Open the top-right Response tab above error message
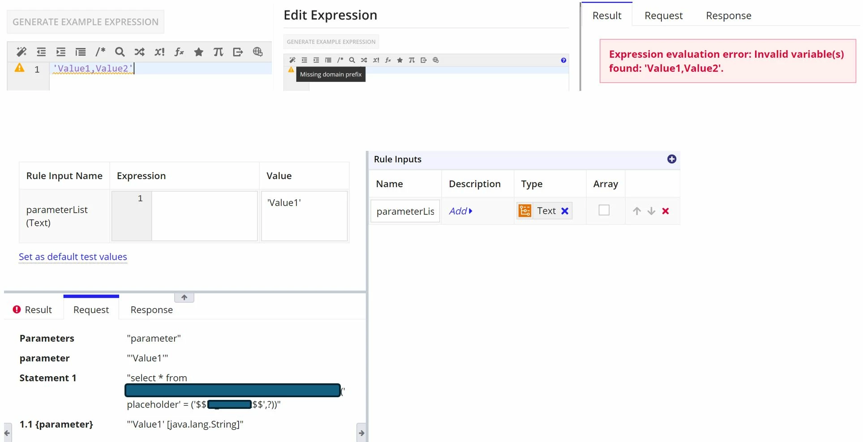 pos(729,16)
